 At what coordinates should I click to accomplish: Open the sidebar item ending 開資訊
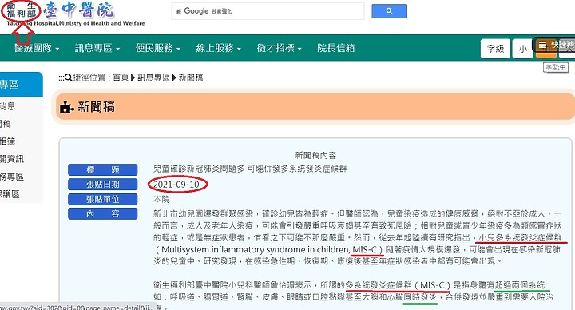click(12, 159)
